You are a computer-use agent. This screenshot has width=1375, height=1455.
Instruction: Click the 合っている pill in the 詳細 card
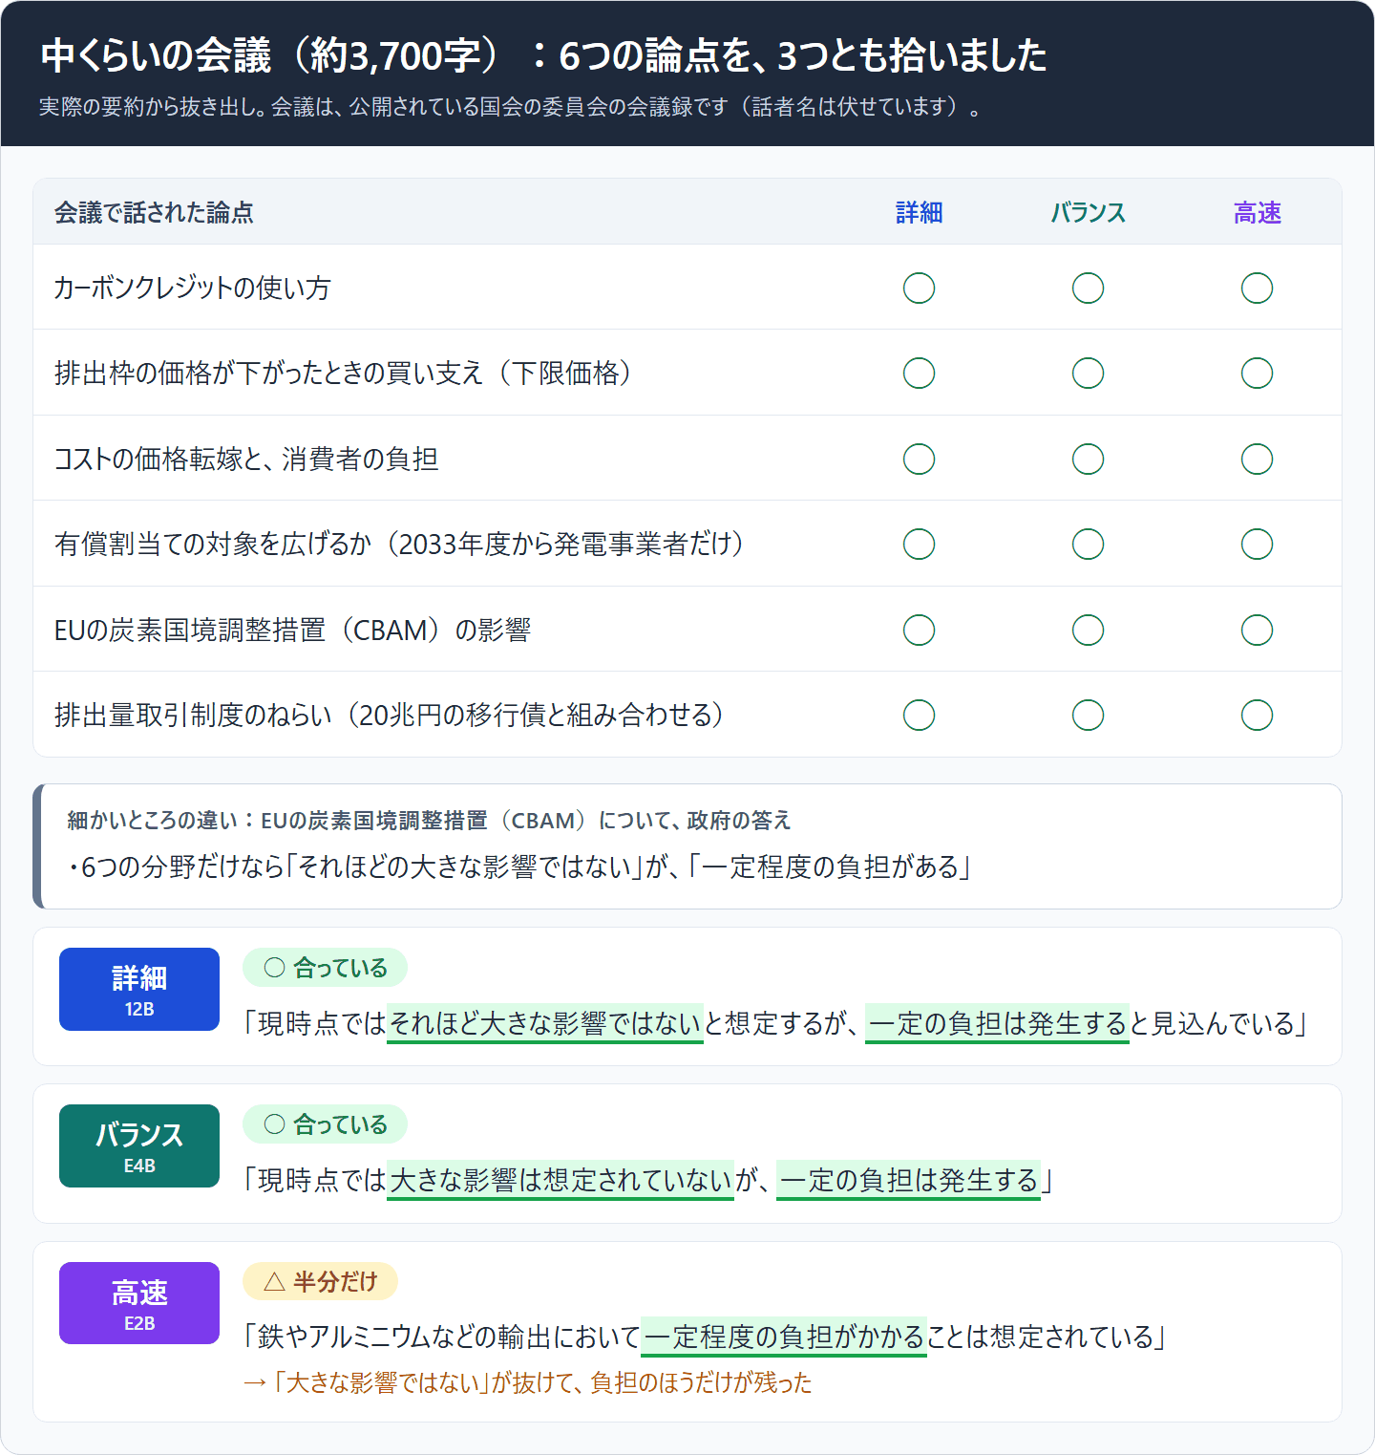pos(325,968)
